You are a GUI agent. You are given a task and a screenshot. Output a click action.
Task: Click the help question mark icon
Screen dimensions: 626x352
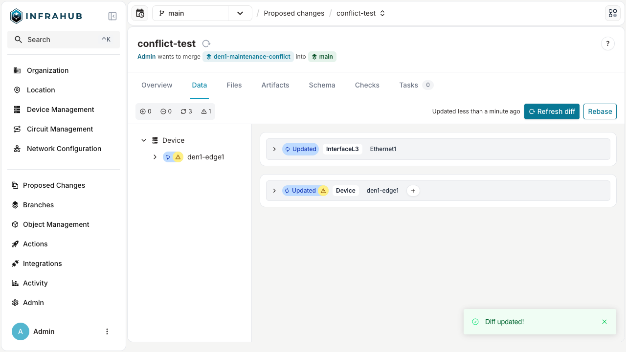607,44
